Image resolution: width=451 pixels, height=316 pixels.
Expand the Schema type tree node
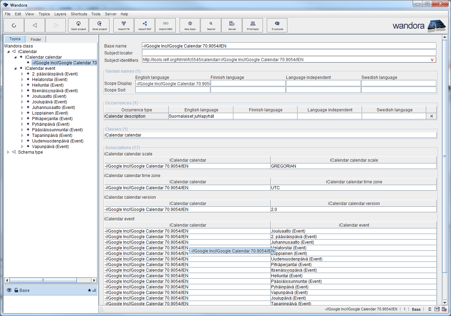pyautogui.click(x=8, y=152)
